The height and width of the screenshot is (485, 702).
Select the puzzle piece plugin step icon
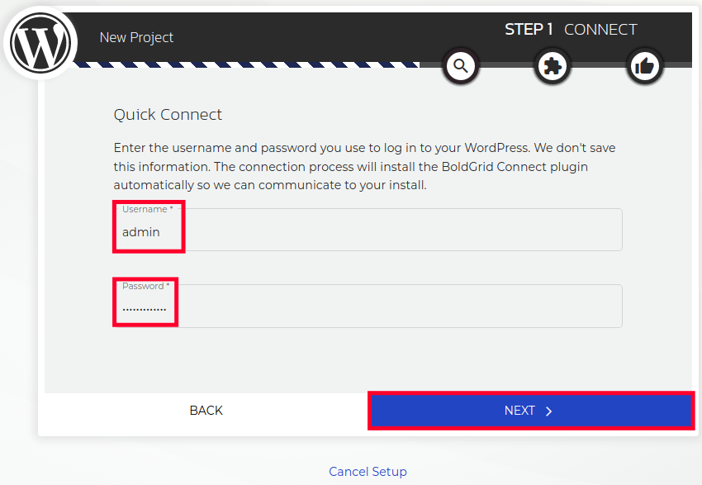click(x=553, y=66)
